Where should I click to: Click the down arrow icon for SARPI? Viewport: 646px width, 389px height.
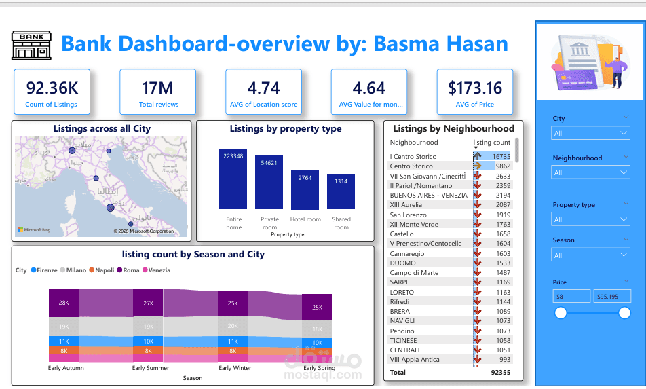pos(478,282)
